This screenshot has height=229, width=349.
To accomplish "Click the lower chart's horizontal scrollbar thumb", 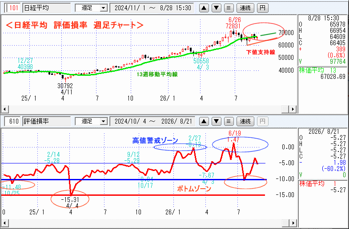I will (x=285, y=223).
